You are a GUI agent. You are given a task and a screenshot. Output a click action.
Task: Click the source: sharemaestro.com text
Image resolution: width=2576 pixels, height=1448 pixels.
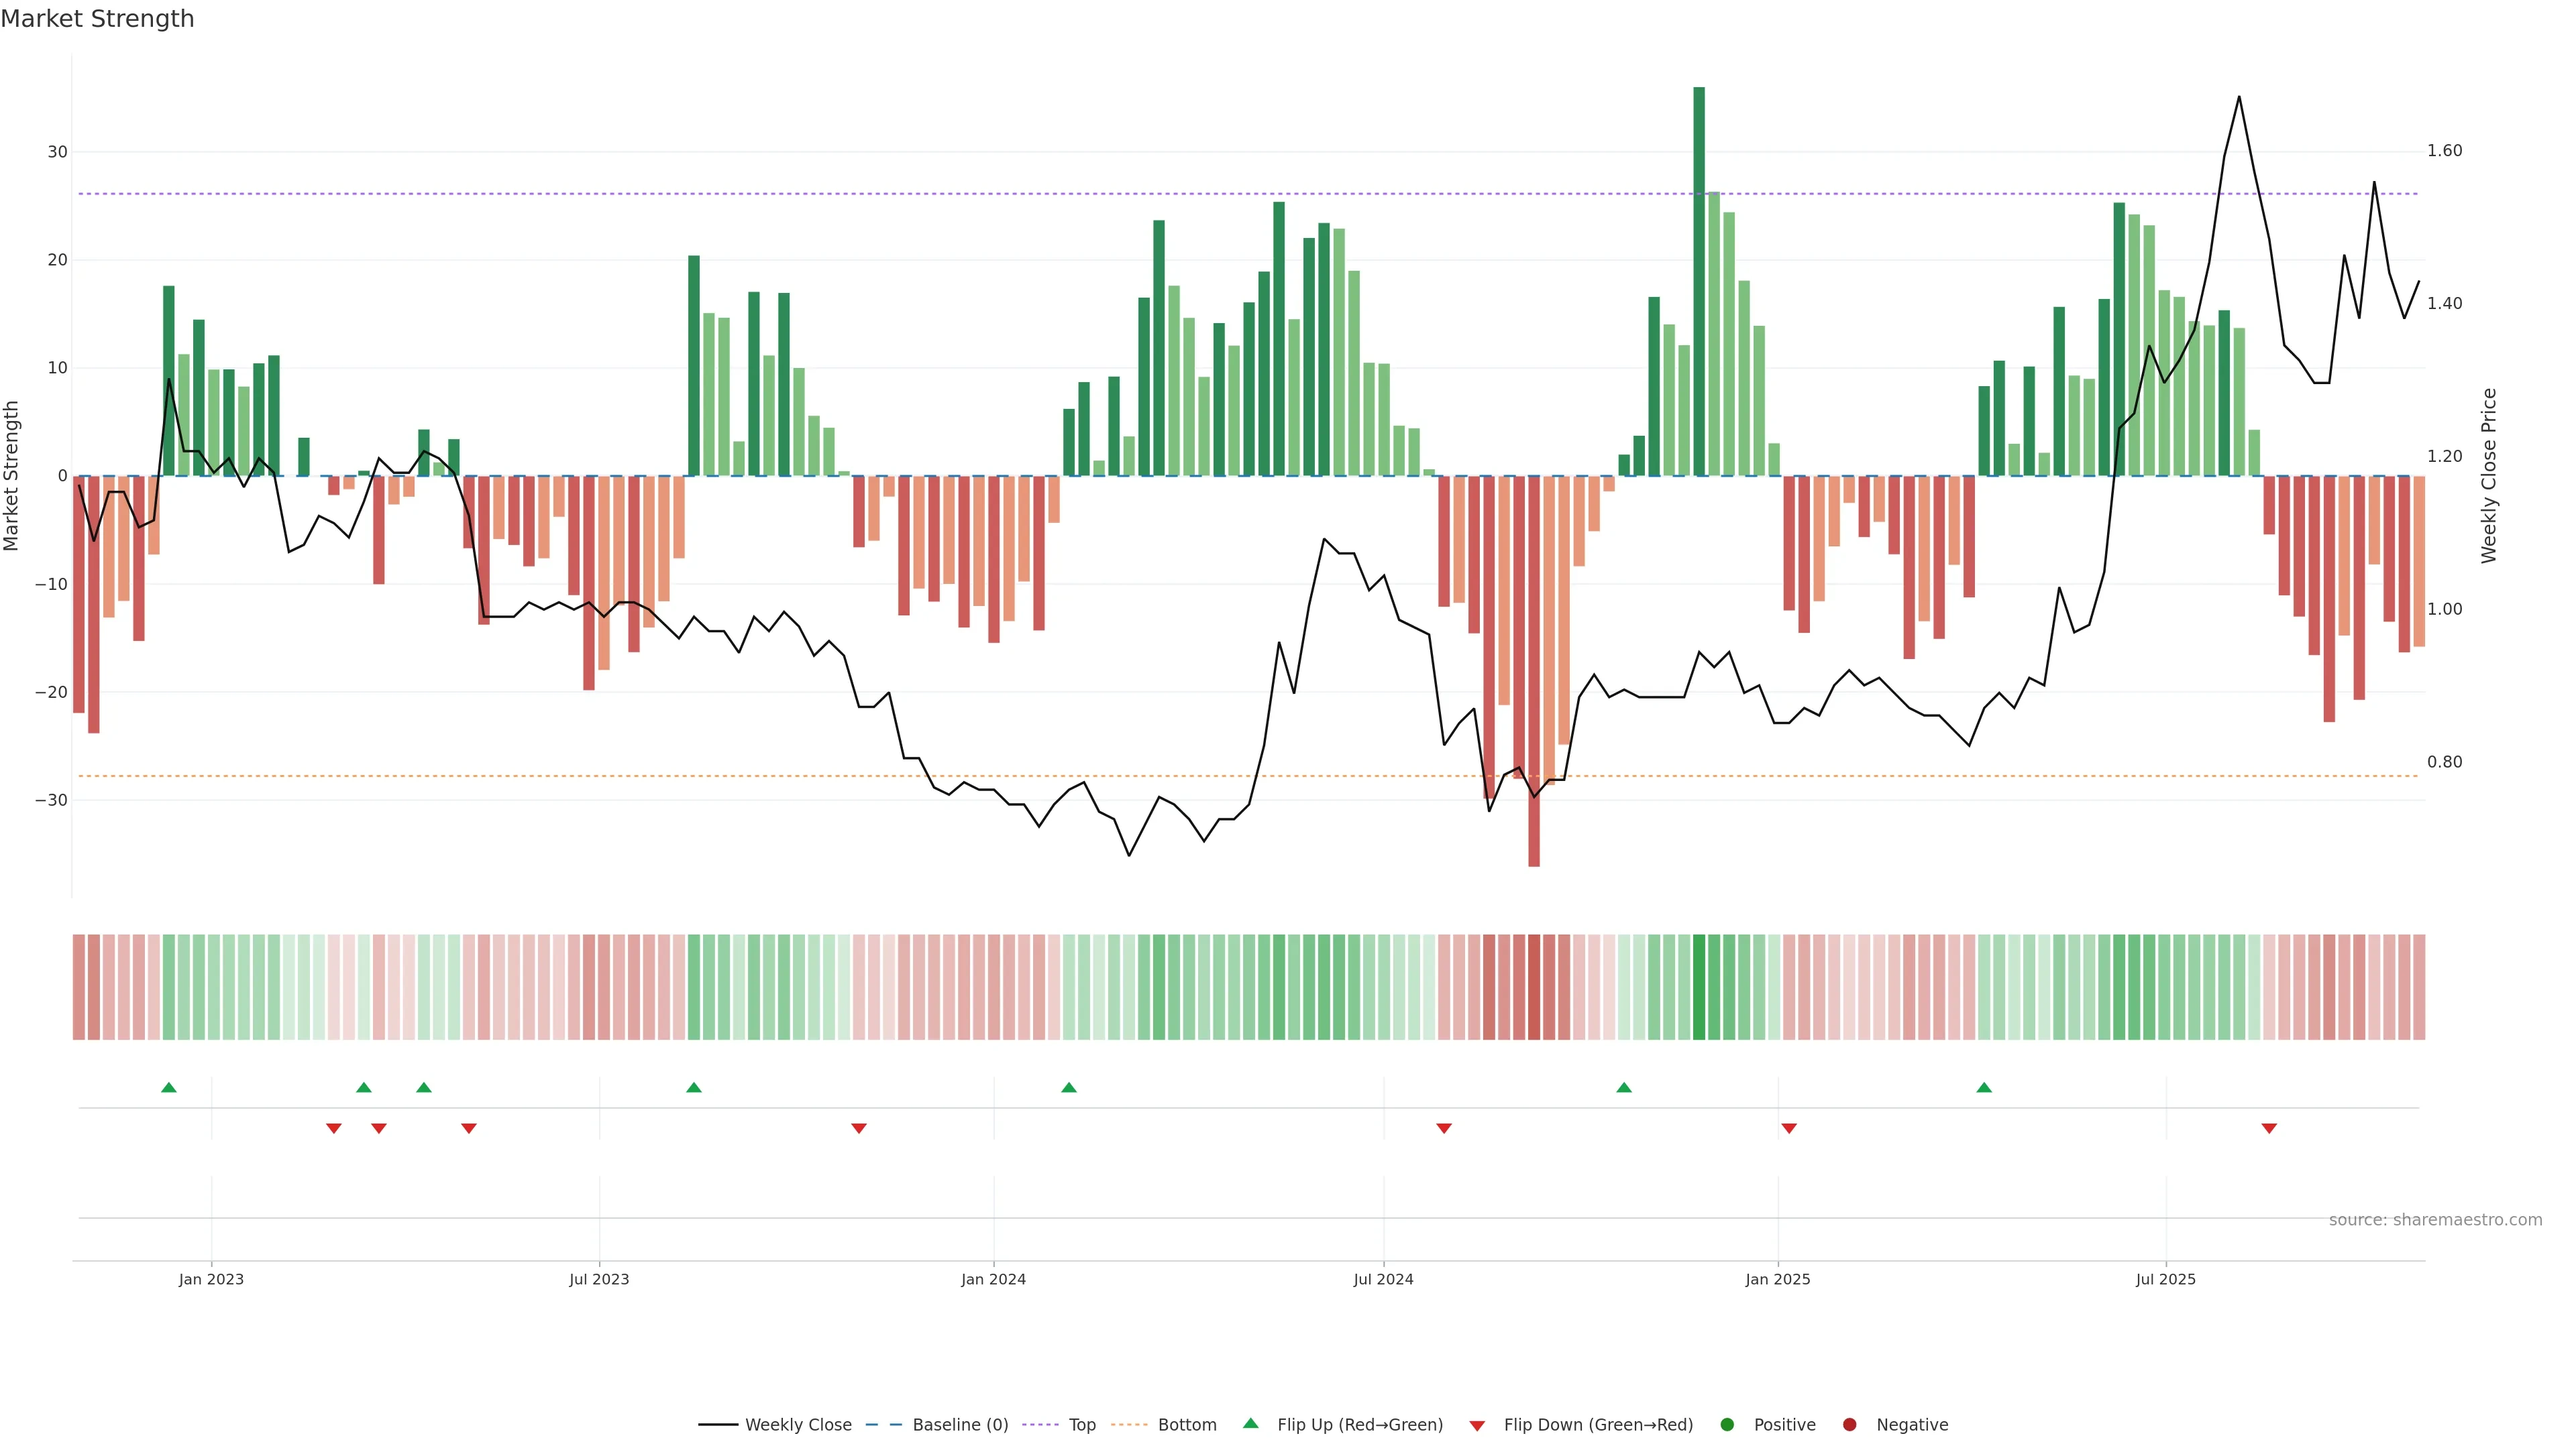pos(2435,1220)
